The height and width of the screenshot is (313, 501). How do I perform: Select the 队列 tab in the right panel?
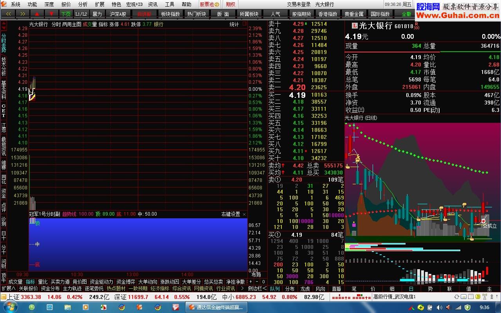275,289
